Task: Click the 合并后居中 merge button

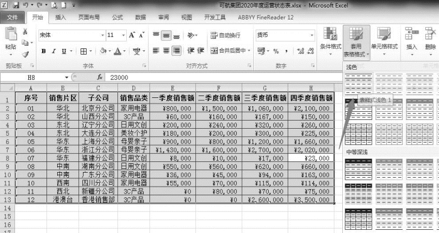Action: [228, 51]
